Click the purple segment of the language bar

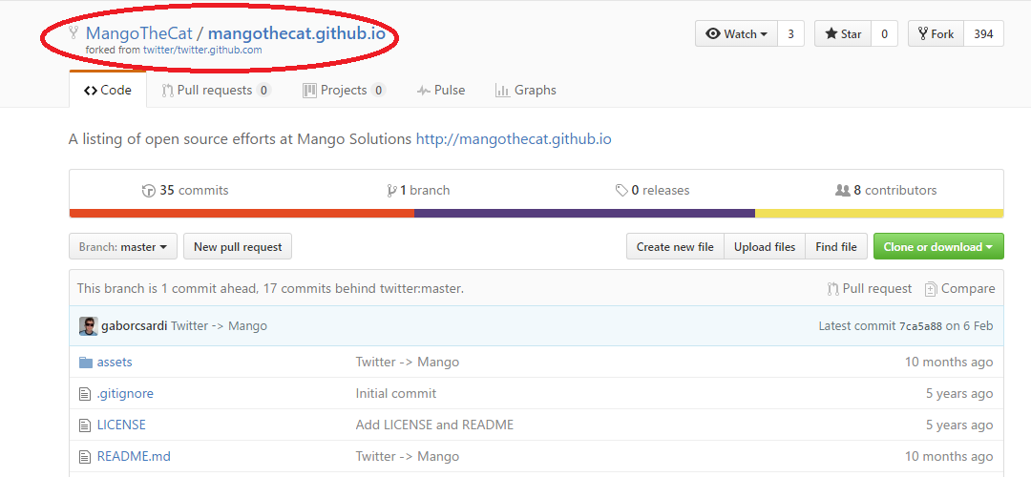(x=584, y=213)
